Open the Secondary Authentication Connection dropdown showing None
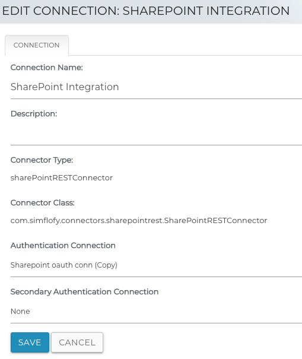Screen dimensions: 302x359 (x=156, y=312)
